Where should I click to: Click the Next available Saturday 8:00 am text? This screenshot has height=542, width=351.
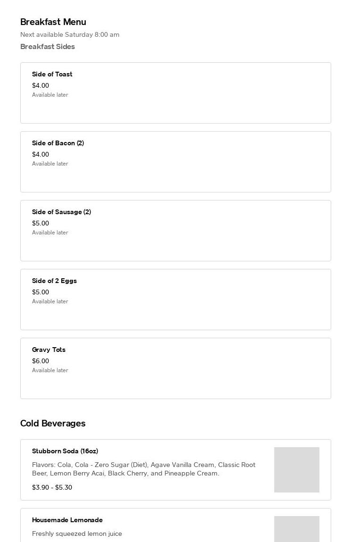coord(70,34)
